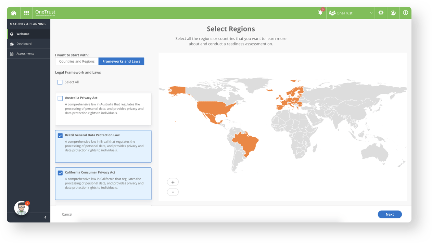Check the Australia Privacy Act checkbox
Viewport: 432px width, 243px height.
[60, 98]
